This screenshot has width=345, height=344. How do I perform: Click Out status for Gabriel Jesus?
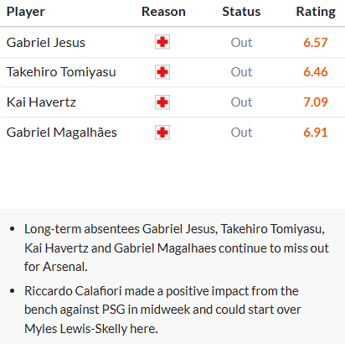pos(241,43)
